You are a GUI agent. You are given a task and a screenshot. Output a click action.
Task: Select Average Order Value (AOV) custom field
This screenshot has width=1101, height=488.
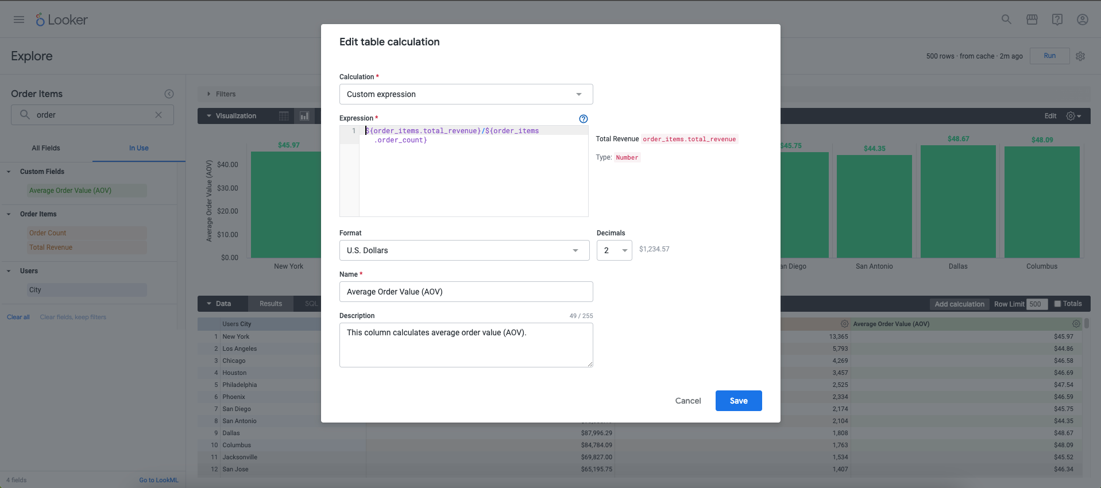(87, 191)
